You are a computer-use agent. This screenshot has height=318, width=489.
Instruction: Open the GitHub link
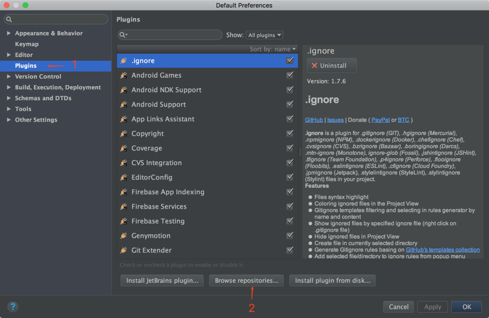(x=314, y=120)
